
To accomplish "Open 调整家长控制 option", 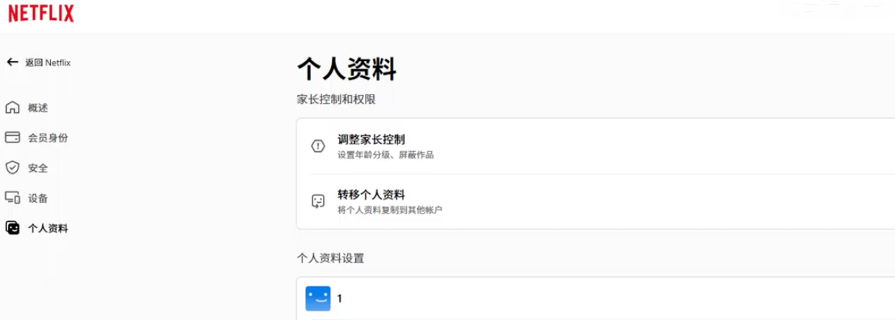I will click(596, 146).
